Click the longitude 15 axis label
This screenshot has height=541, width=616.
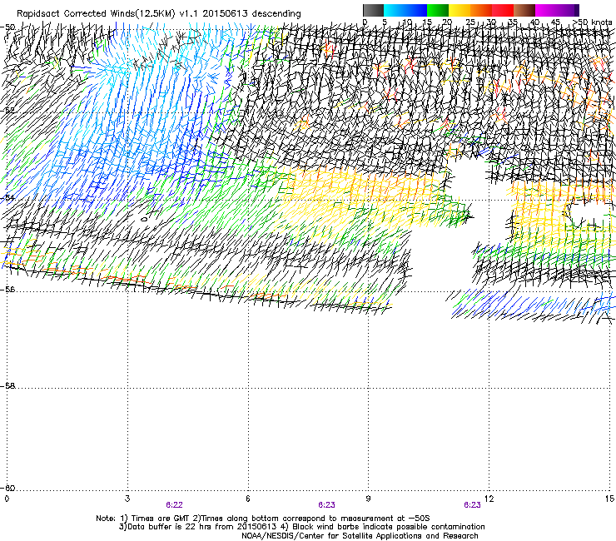(609, 499)
